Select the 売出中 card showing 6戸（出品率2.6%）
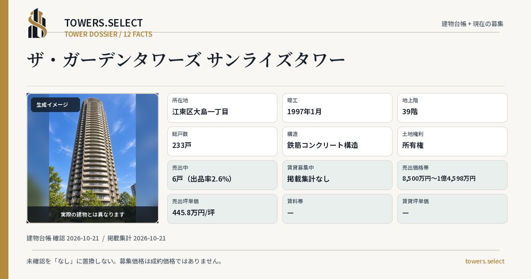This screenshot has height=279, width=531. [x=222, y=175]
